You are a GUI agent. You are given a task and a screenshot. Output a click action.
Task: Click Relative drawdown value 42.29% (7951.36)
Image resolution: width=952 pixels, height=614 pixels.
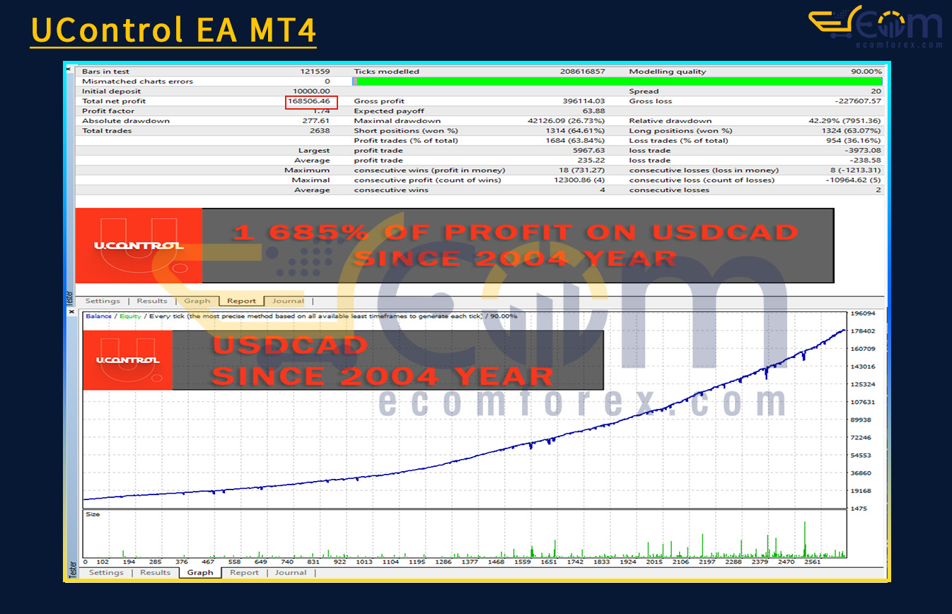845,121
